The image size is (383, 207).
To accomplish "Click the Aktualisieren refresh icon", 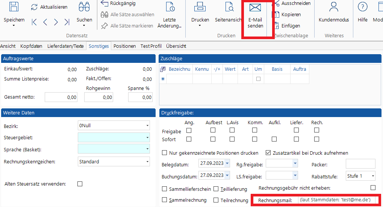I will pos(35,7).
